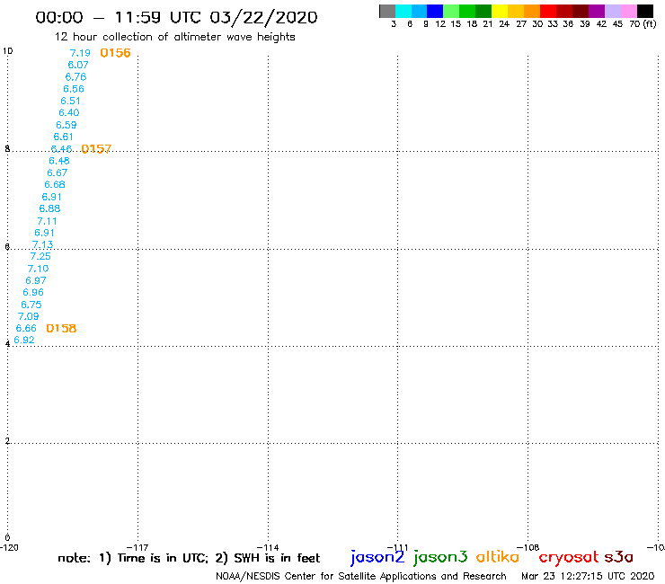Click the wave value beside the 0157 label
Screen dimensions: 665x584
61,149
